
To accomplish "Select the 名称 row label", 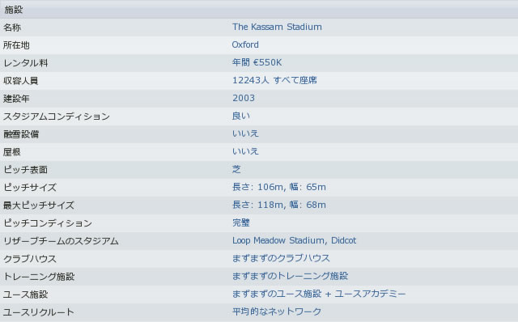I will [12, 28].
